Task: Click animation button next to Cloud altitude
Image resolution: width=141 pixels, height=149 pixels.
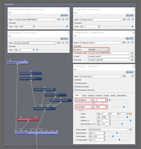Action: (92, 100)
